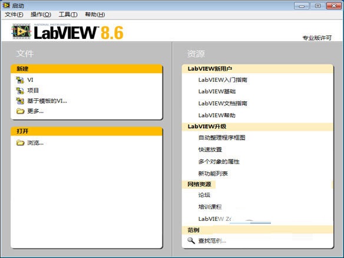Open the 帮助(H) menu
Screen dimensions: 344x258
(95, 15)
